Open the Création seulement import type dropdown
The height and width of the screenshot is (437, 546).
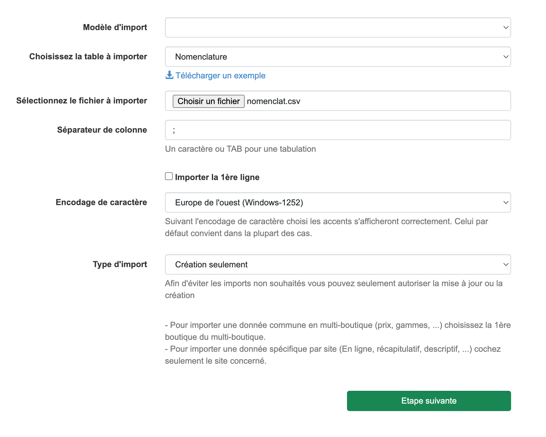(338, 264)
